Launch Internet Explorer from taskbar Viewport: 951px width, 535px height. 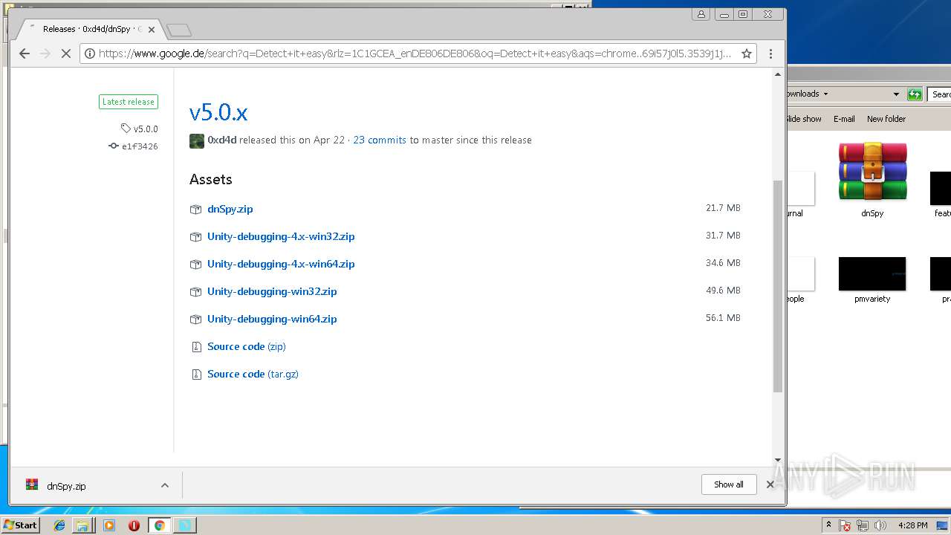click(59, 525)
